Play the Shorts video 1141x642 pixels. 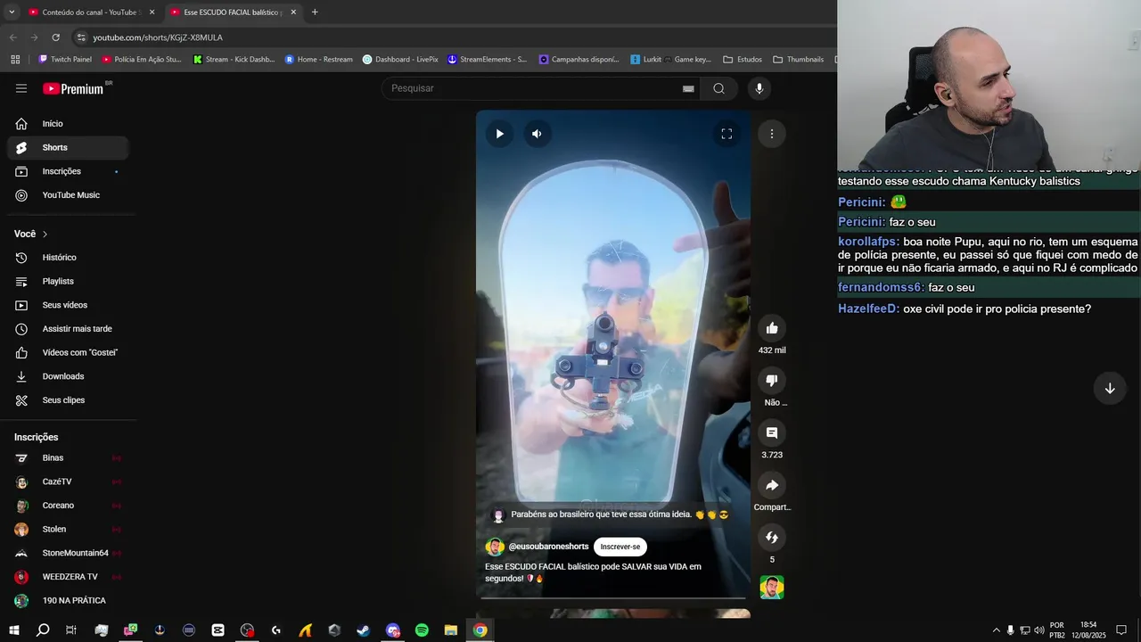(x=499, y=134)
